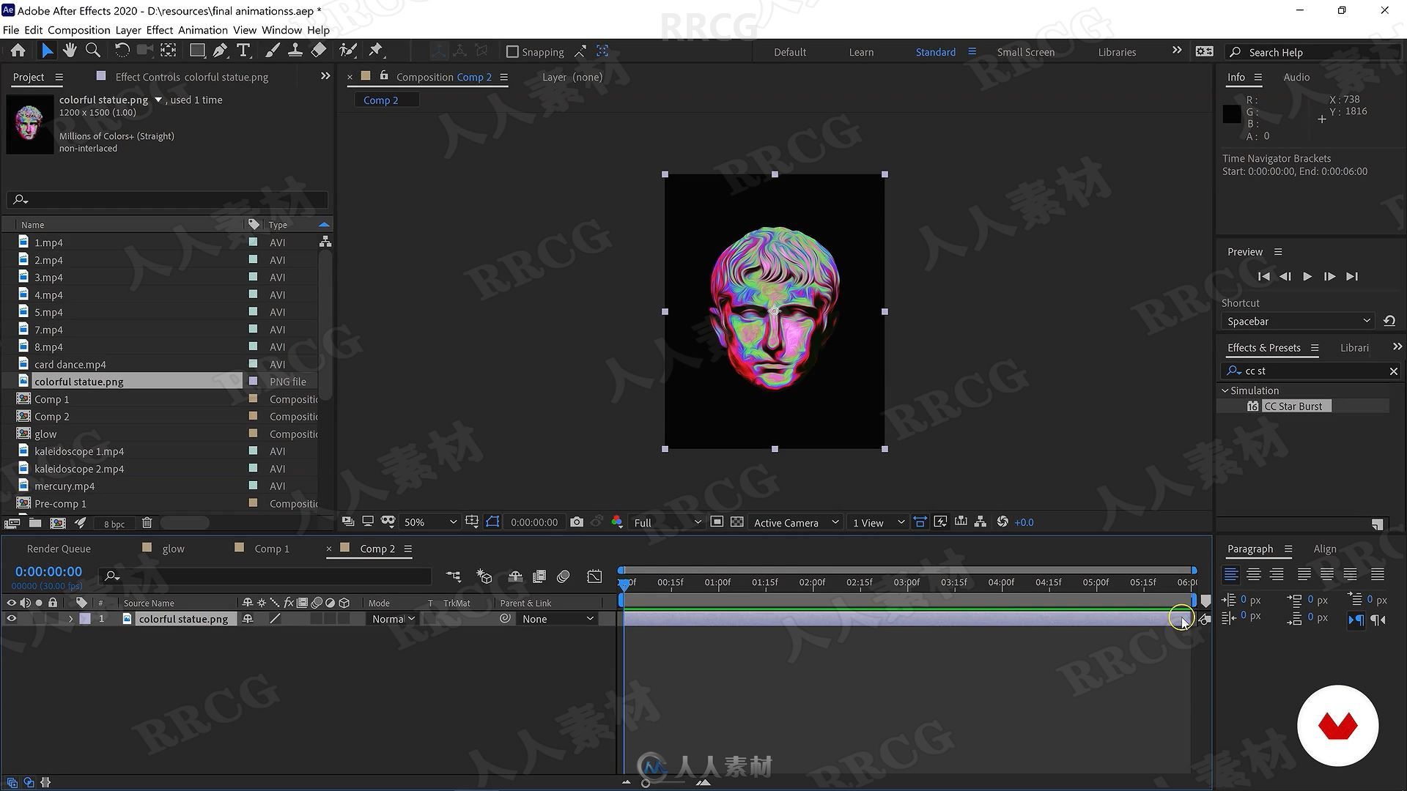
Task: Switch to Default workspace
Action: (790, 52)
